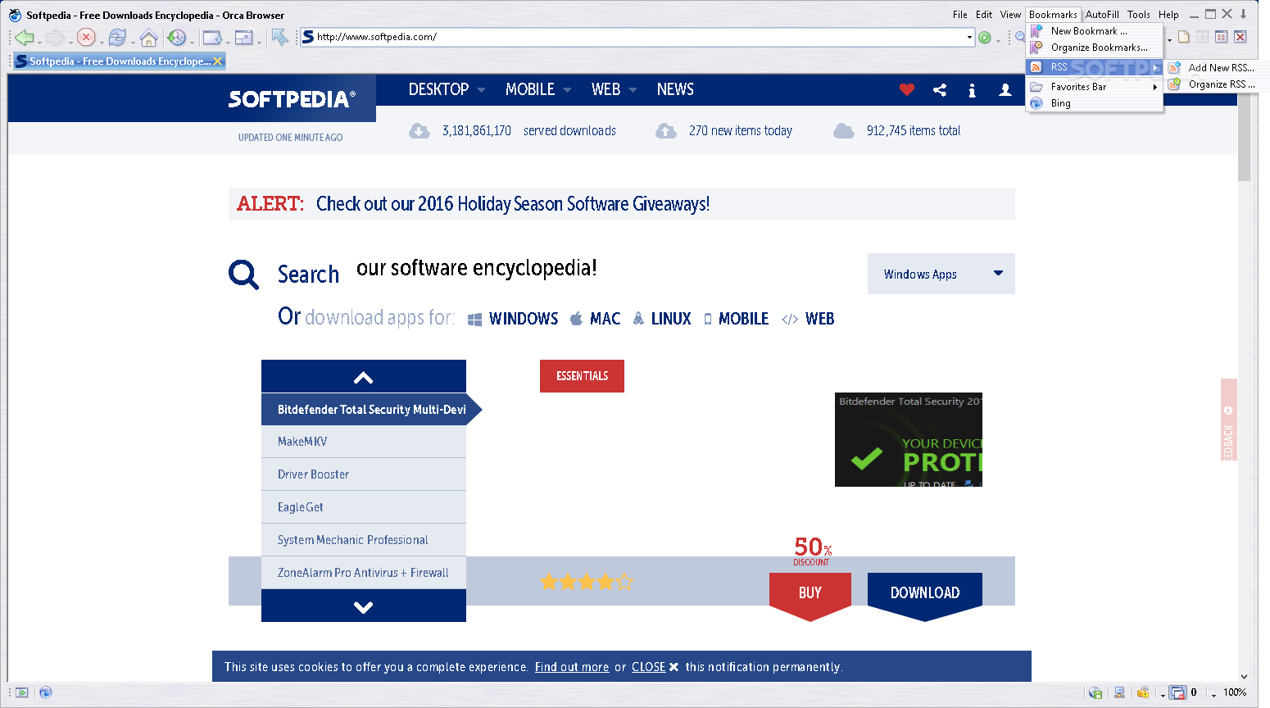Click the network computer icon in status bar
This screenshot has height=708, width=1270.
1119,692
